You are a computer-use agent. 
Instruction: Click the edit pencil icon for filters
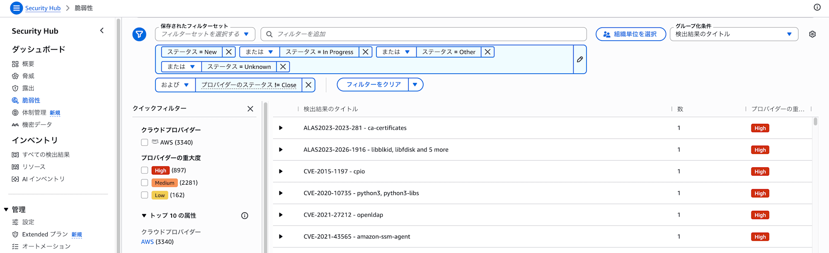point(580,60)
